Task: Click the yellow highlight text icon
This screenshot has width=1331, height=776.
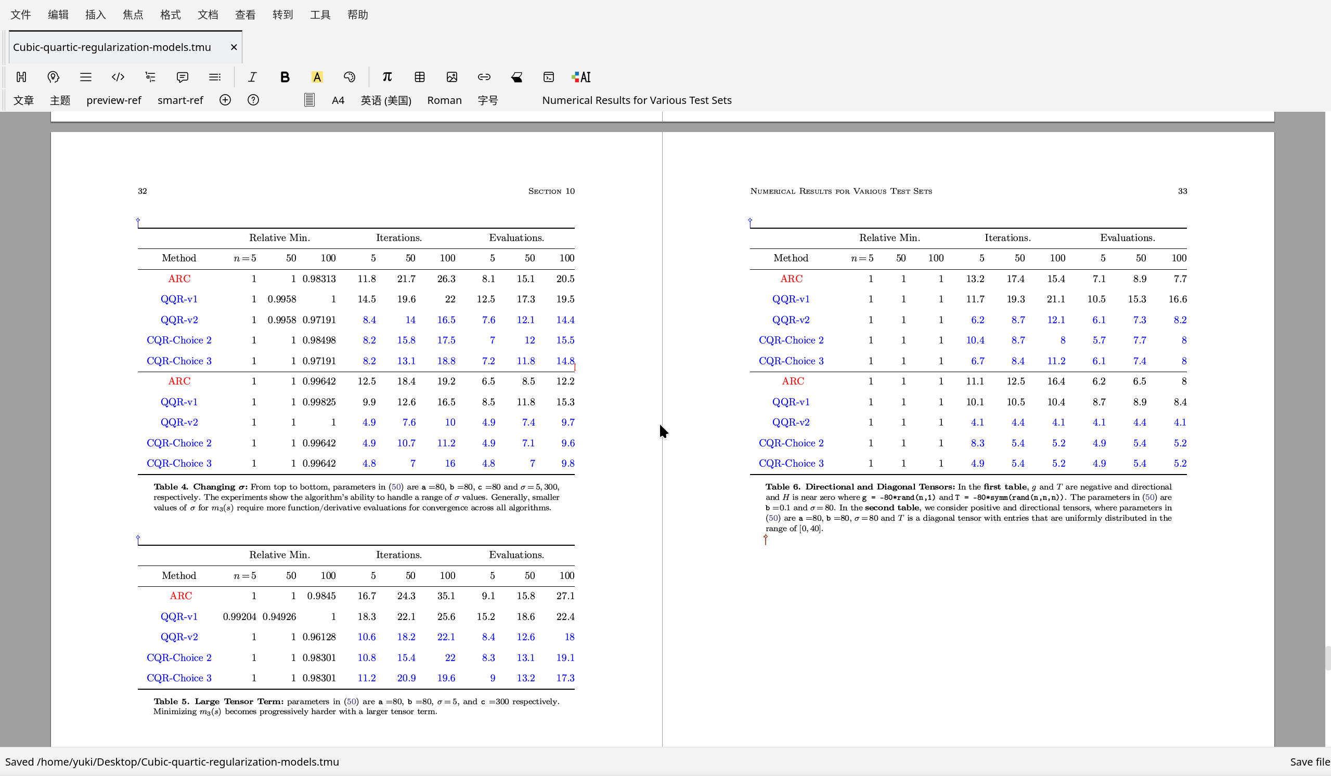Action: 317,77
